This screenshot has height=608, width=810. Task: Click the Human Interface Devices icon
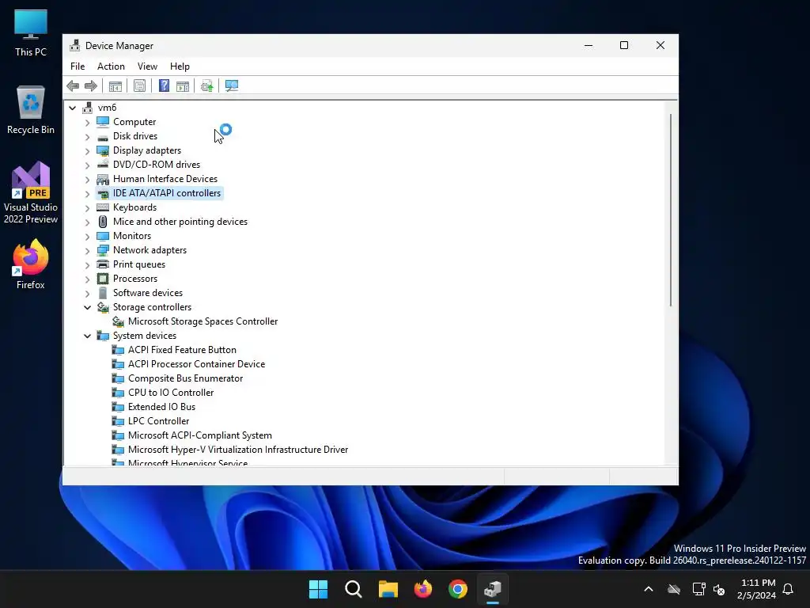103,179
